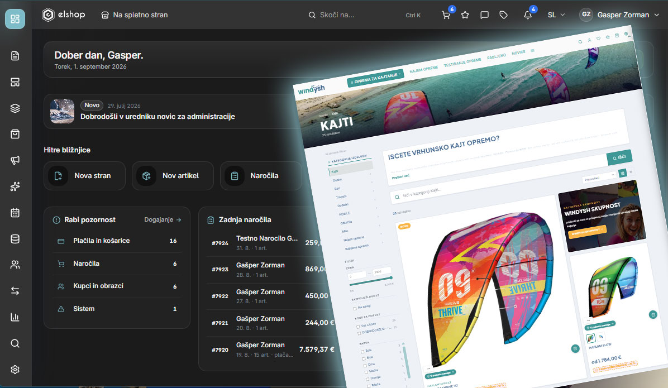This screenshot has width=668, height=388.
Task: Click the price range slider handle
Action: (390, 277)
